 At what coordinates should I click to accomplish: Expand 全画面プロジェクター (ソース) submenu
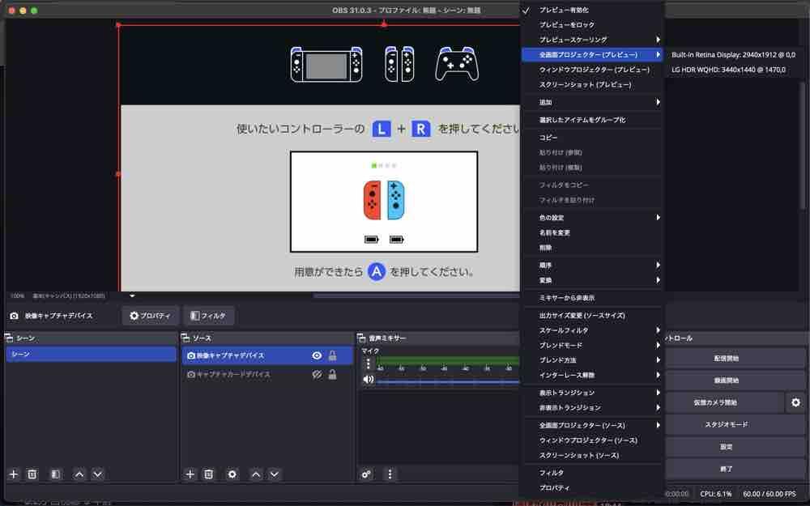tap(592, 426)
